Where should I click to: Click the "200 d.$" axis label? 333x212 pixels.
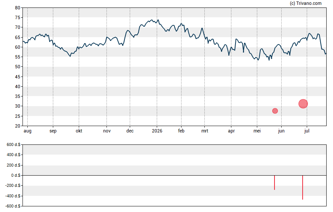(x=13, y=165)
